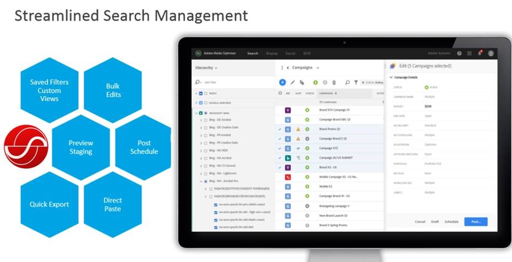The image size is (512, 262).
Task: Click the pencil edit icon in toolbar
Action: tap(292, 82)
